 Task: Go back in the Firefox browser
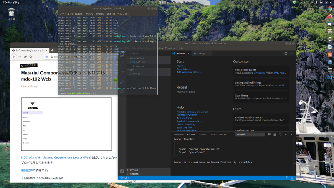pos(14,57)
